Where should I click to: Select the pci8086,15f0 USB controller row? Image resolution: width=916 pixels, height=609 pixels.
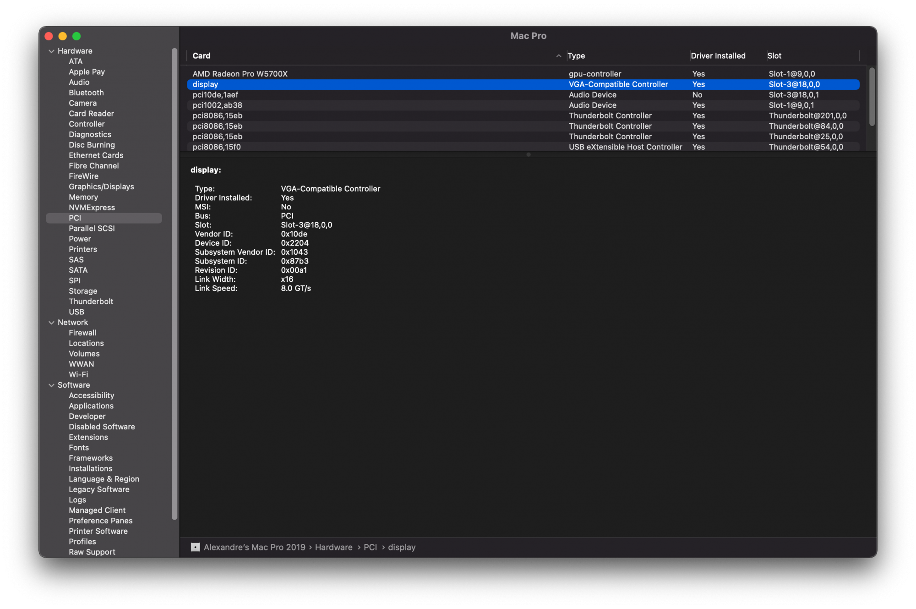point(217,147)
